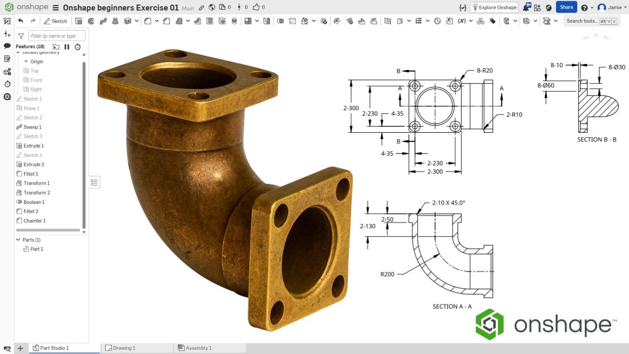Select the Sweep tool icon
The image size is (629, 354).
pos(103,21)
